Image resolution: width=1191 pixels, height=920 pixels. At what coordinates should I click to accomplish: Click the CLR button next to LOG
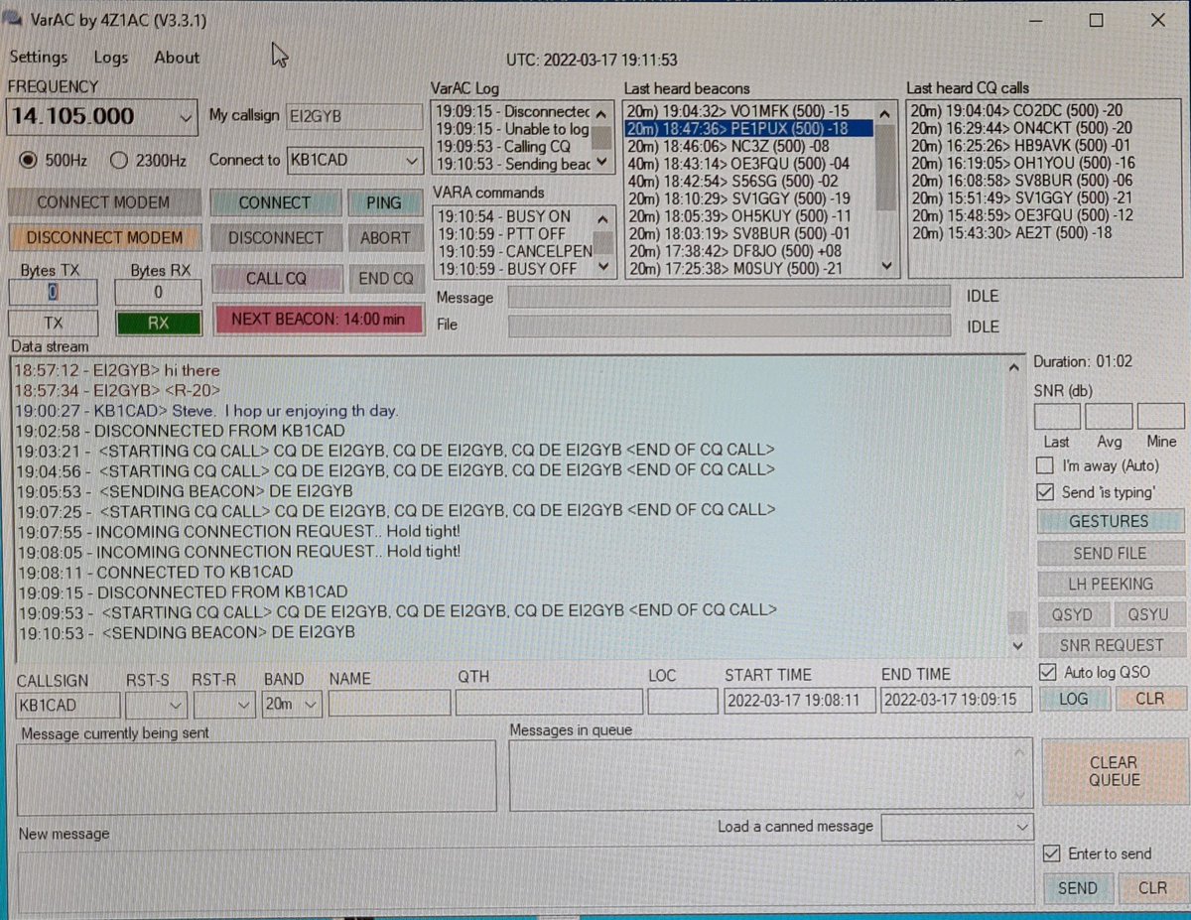1150,699
